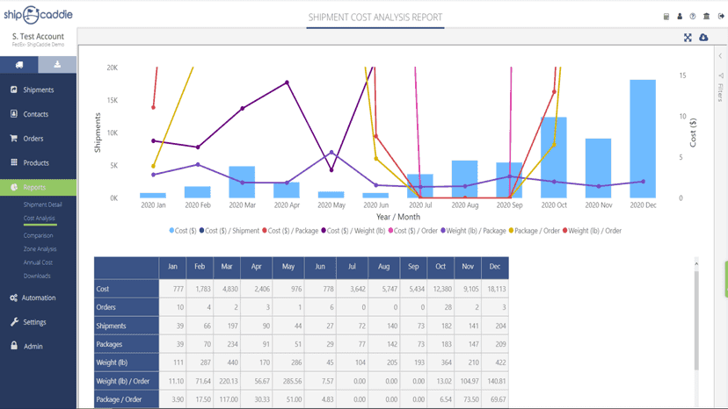Toggle Cost ($) / Order legend series
This screenshot has width=728, height=409.
pos(413,231)
